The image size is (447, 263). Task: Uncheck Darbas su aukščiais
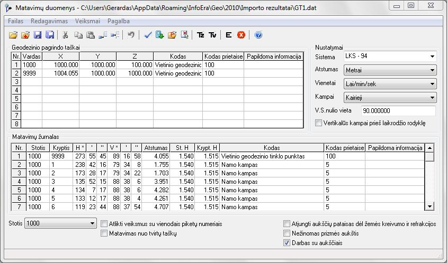[287, 243]
